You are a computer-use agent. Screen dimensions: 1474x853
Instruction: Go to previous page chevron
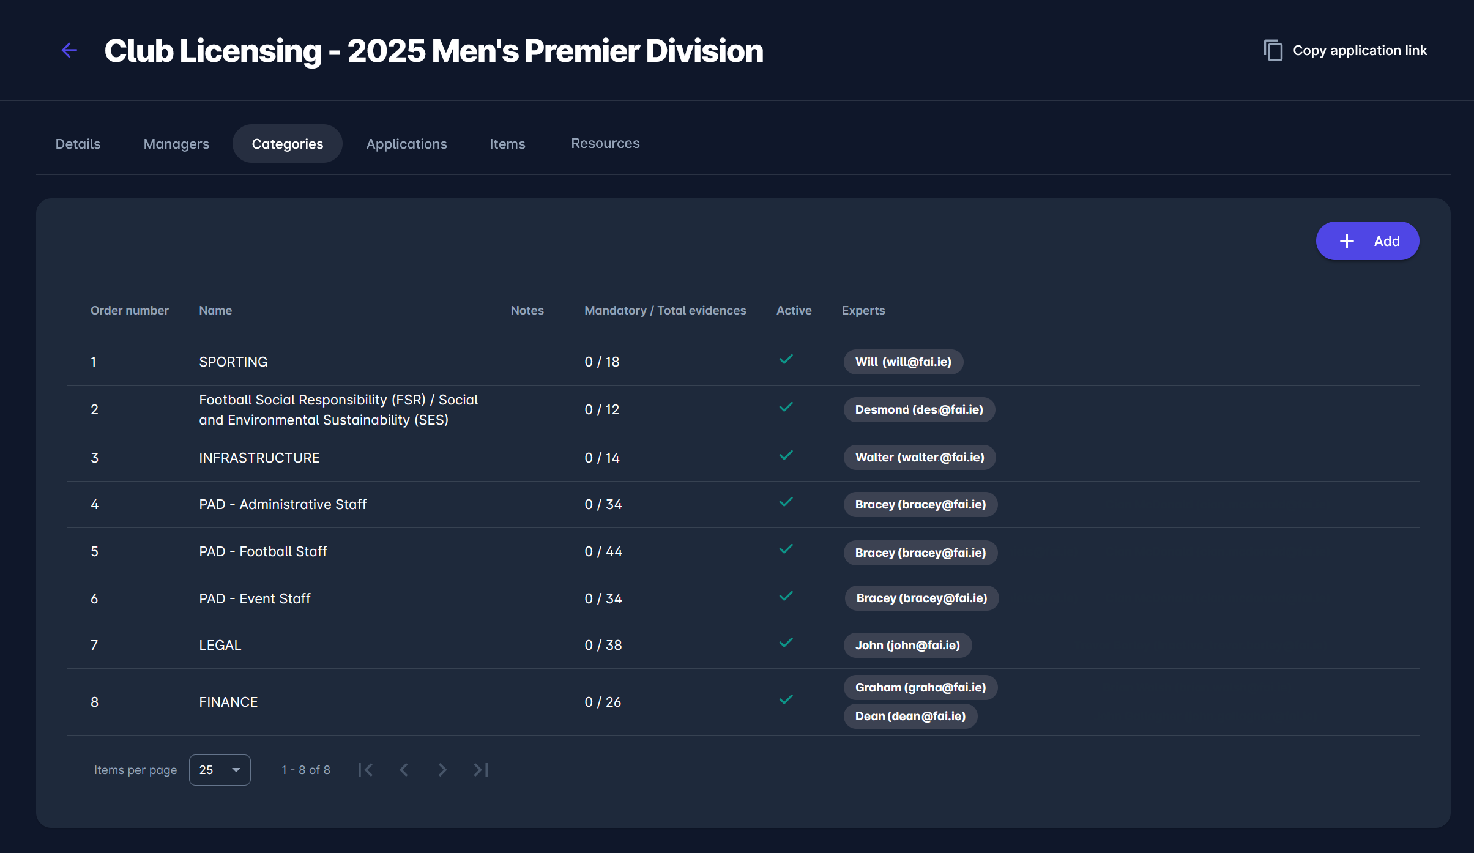[404, 770]
